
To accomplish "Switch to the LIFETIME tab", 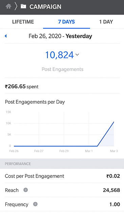I will point(23,22).
